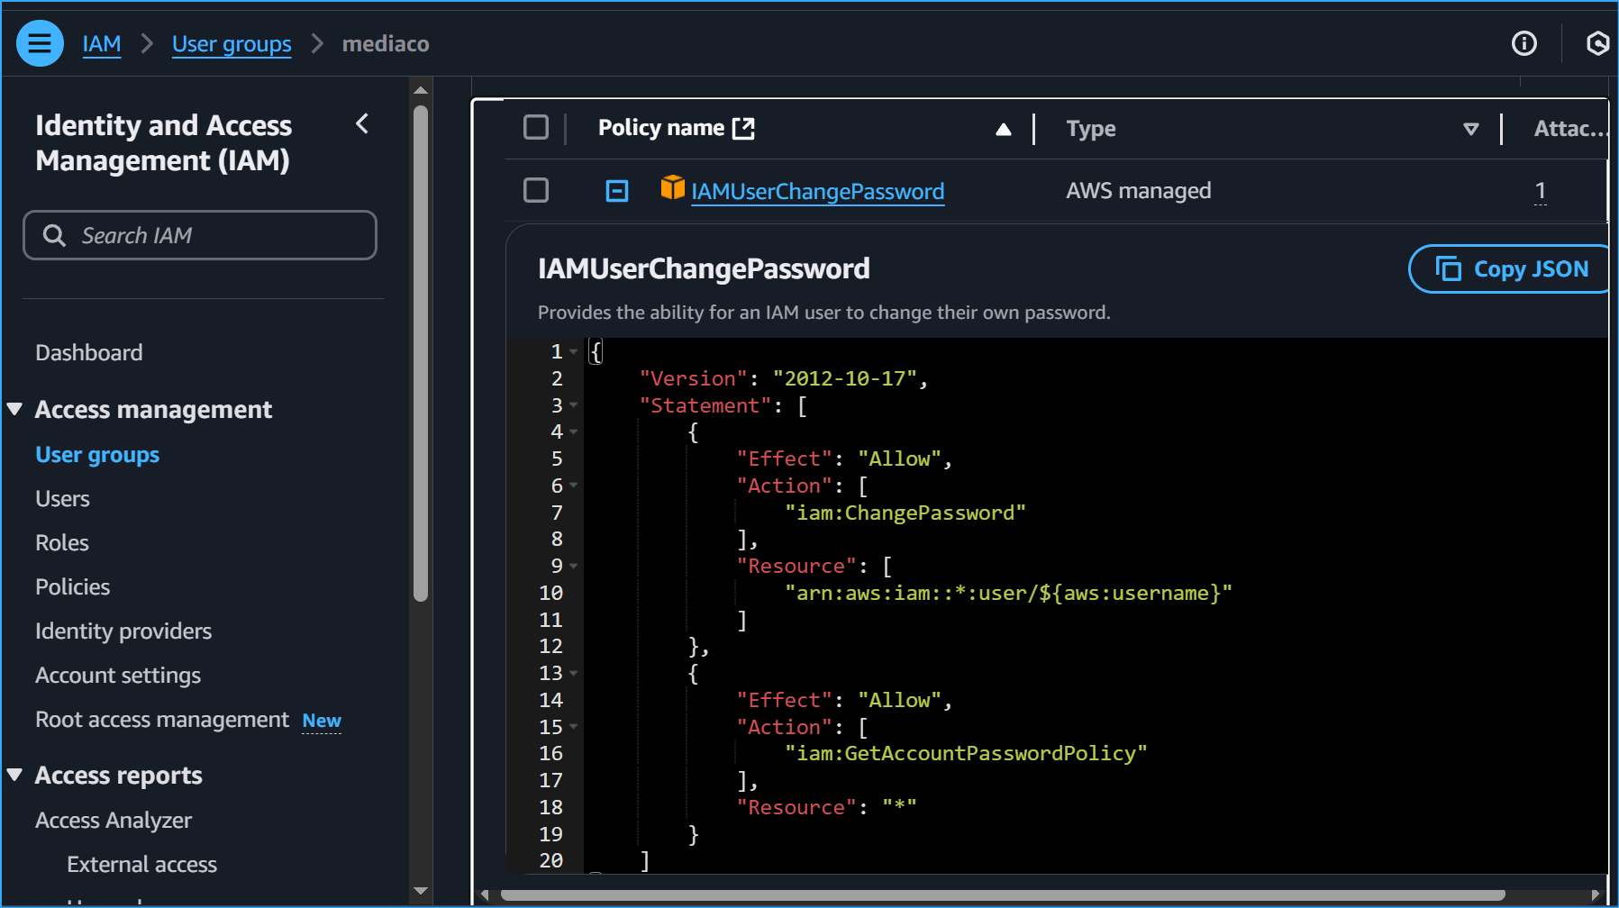Check the IAMUserChangePassword row checkbox
The height and width of the screenshot is (908, 1619).
(536, 190)
